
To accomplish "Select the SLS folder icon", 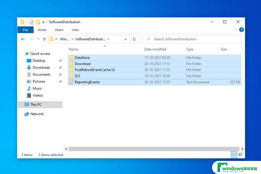I will (71, 76).
